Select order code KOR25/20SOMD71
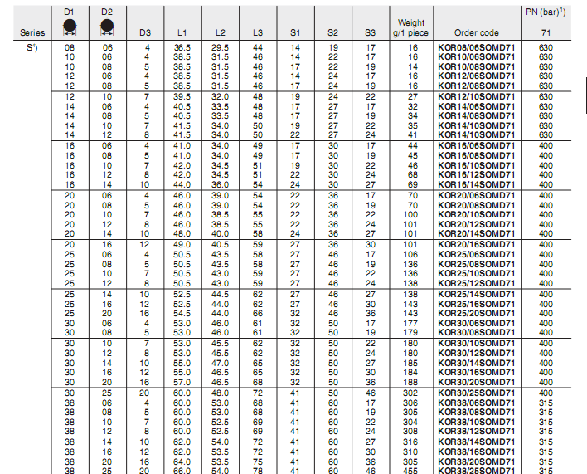This screenshot has height=474, width=587. click(x=475, y=315)
